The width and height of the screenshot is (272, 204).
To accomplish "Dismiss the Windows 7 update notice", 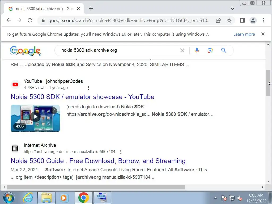I will 263,34.
